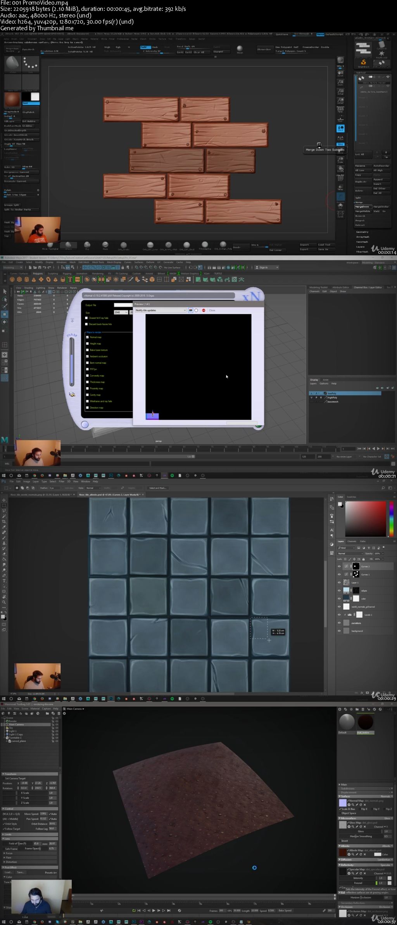The height and width of the screenshot is (925, 397).
Task: Select the Brush tool in Photoshop
Action: [x=4, y=538]
